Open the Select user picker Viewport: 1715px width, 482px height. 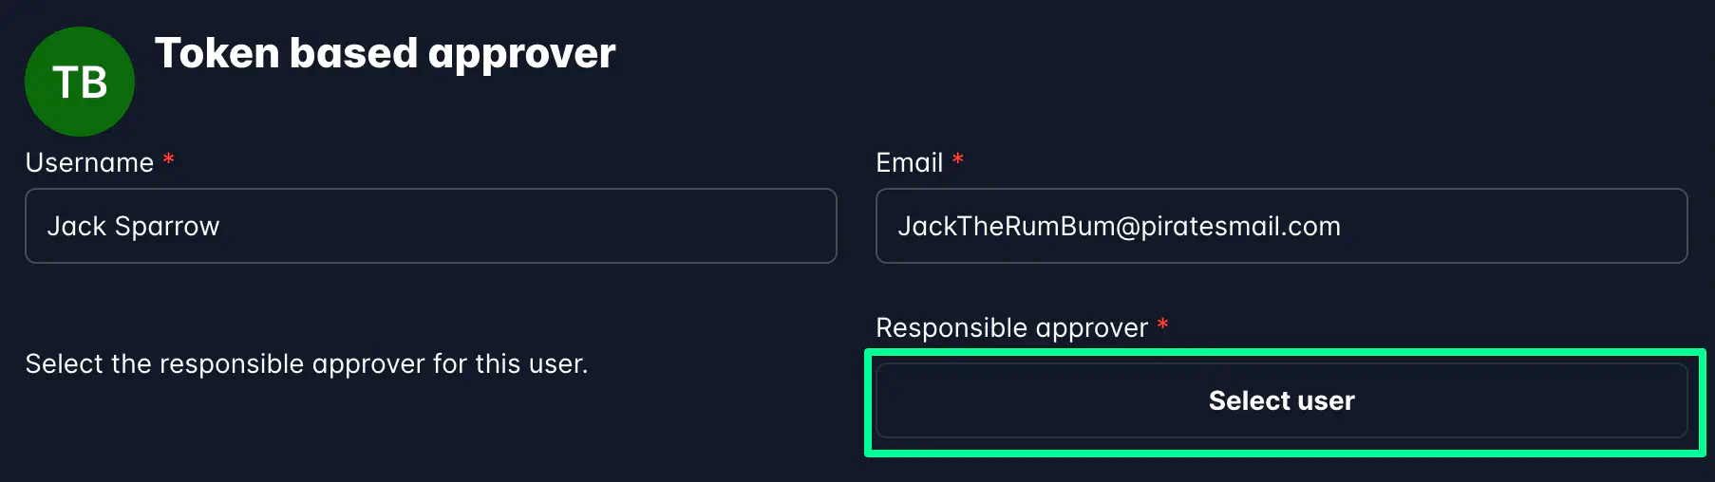[x=1281, y=400]
